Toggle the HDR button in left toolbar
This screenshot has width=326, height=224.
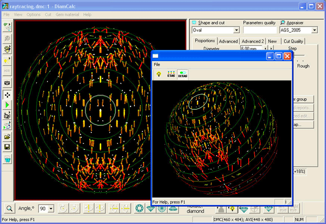(x=7, y=71)
